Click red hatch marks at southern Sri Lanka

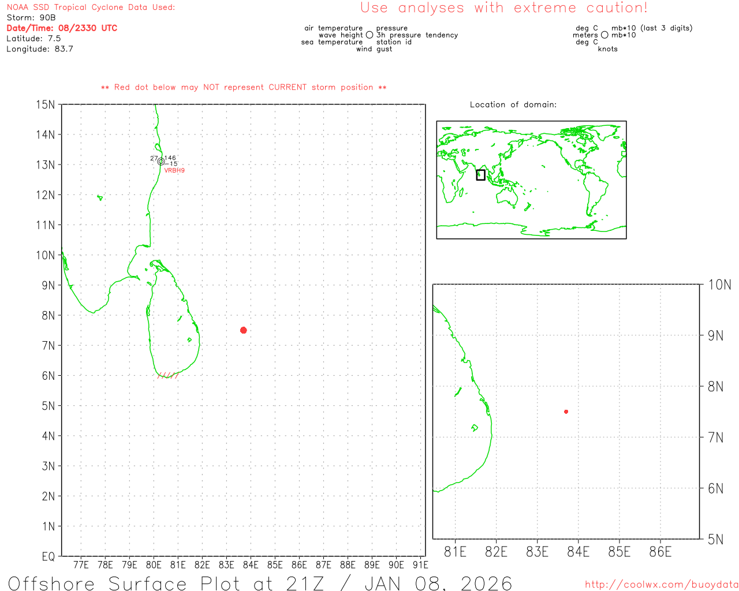167,375
